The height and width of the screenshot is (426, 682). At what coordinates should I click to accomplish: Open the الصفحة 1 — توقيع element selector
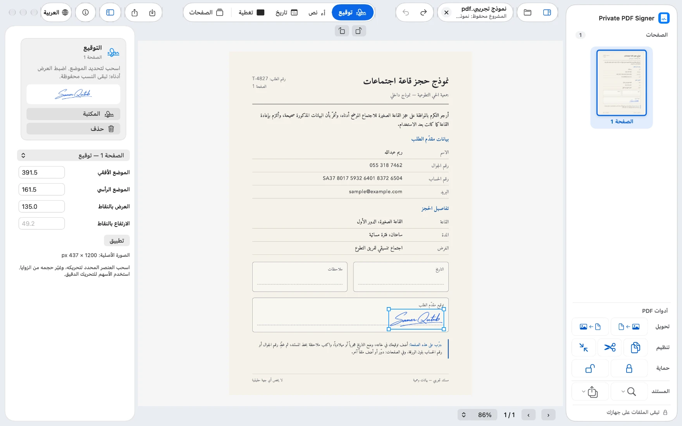pyautogui.click(x=73, y=155)
